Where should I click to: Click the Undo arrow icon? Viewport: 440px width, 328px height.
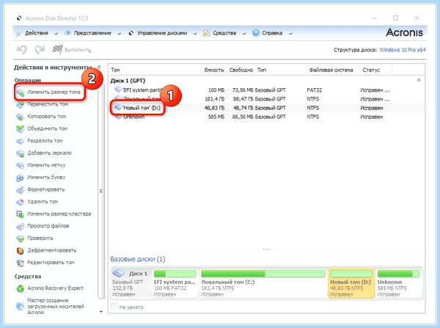(x=22, y=50)
